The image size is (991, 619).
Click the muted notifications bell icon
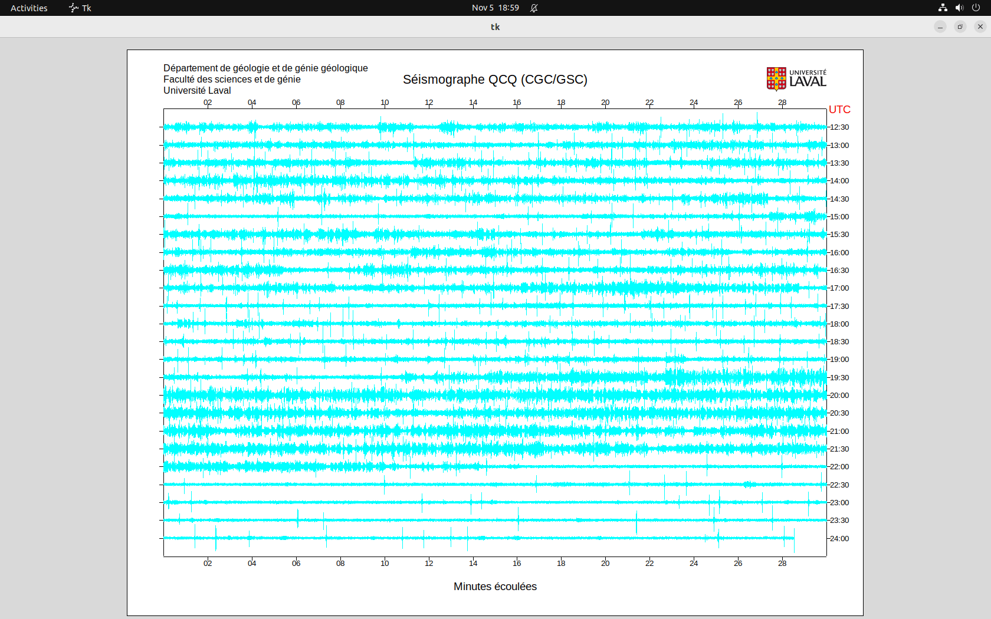click(534, 8)
